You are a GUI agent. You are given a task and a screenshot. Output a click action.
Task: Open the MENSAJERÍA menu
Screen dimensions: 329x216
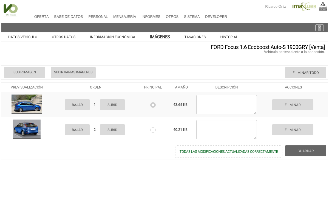(125, 17)
